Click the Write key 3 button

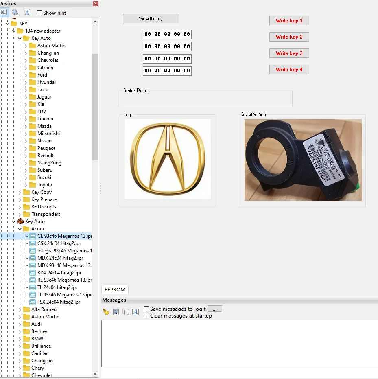tap(289, 53)
